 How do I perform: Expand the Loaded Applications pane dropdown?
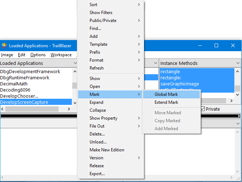click(75, 63)
